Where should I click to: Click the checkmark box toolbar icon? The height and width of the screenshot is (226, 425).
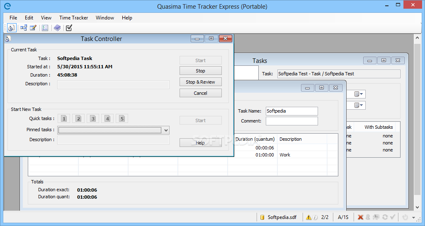(69, 28)
